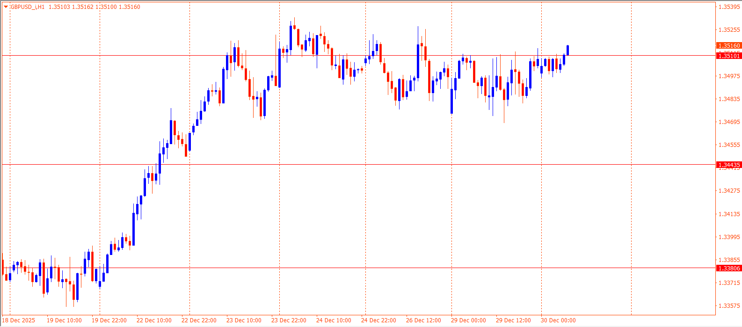Click the 1.34275 price scale value
This screenshot has height=327, width=742.
point(729,190)
